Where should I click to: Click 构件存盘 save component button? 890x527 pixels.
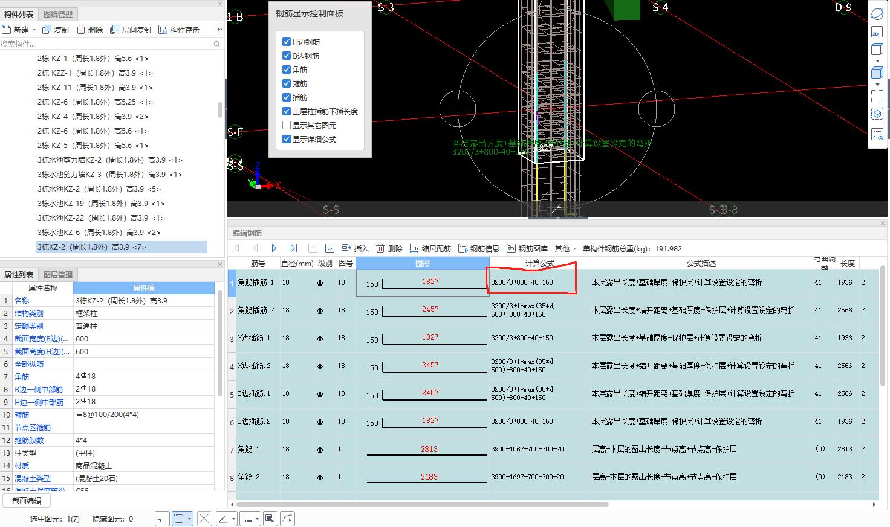tap(178, 30)
